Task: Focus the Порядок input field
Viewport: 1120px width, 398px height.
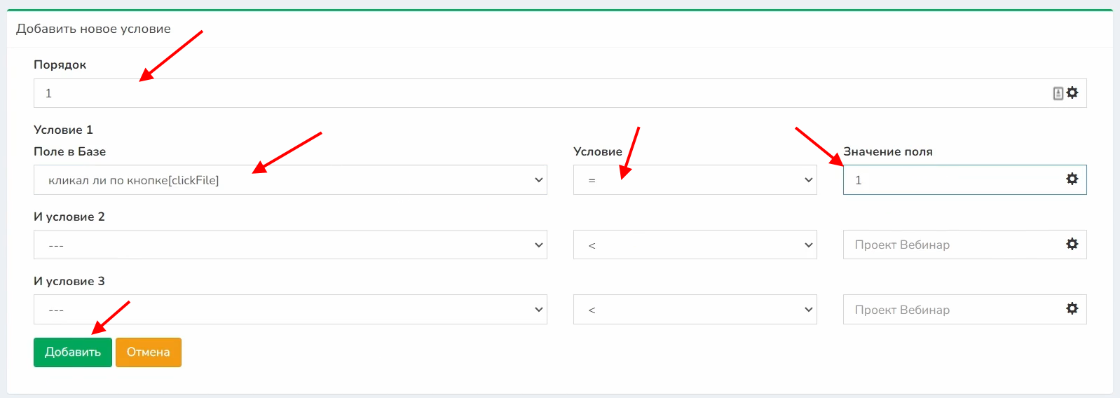Action: pyautogui.click(x=540, y=93)
